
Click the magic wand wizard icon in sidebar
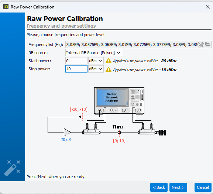[x=12, y=168]
